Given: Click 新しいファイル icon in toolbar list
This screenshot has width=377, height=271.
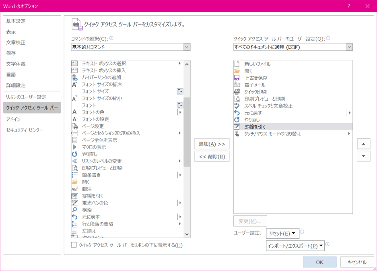Looking at the screenshot, I should tap(237, 64).
